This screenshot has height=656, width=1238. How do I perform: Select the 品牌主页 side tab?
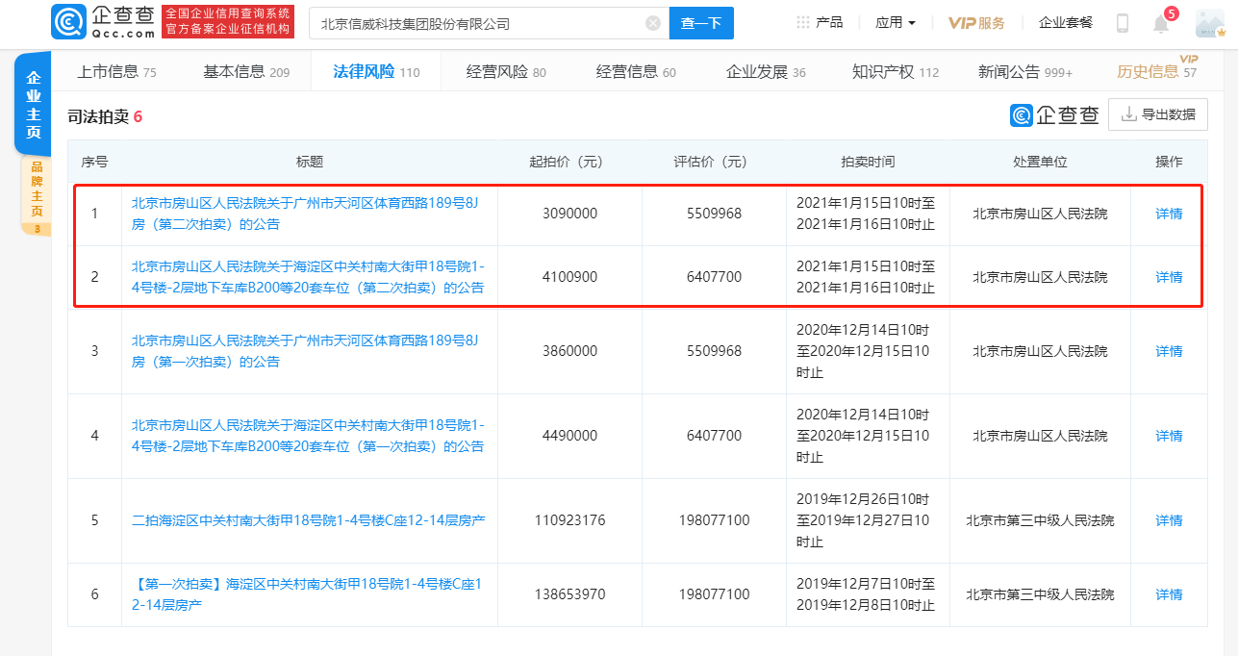pyautogui.click(x=37, y=195)
